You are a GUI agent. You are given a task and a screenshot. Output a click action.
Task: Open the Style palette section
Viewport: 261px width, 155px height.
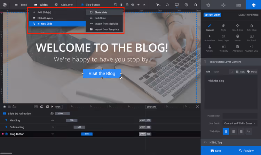click(x=223, y=27)
